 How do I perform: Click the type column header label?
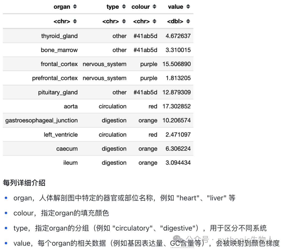113,7
